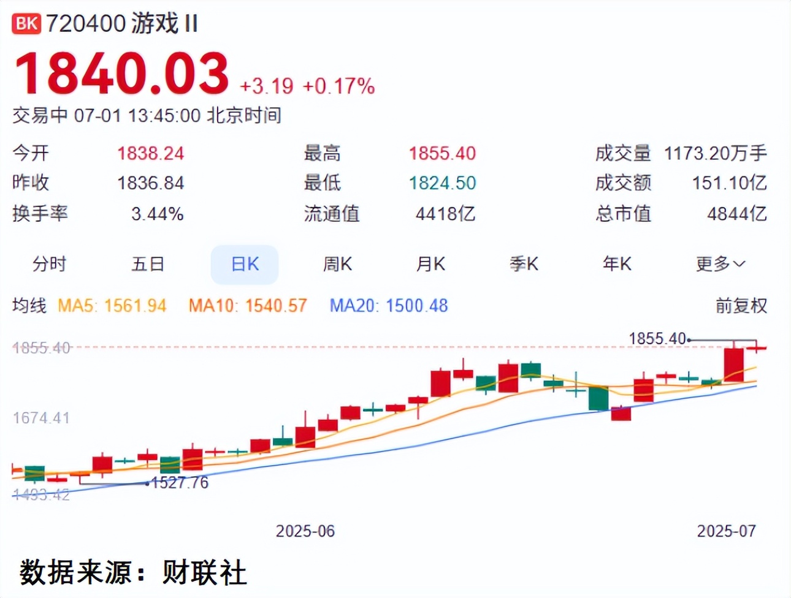The width and height of the screenshot is (791, 598).
Task: Click the 流通值 label
Action: (x=332, y=214)
